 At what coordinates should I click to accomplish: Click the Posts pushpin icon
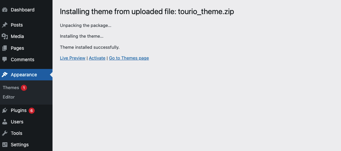tap(5, 25)
